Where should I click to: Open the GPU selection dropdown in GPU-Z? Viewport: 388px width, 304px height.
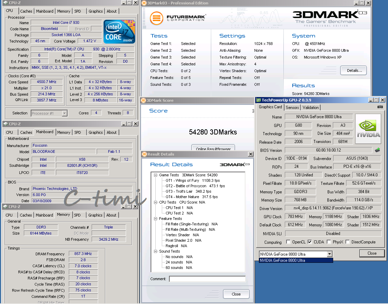coord(329,254)
